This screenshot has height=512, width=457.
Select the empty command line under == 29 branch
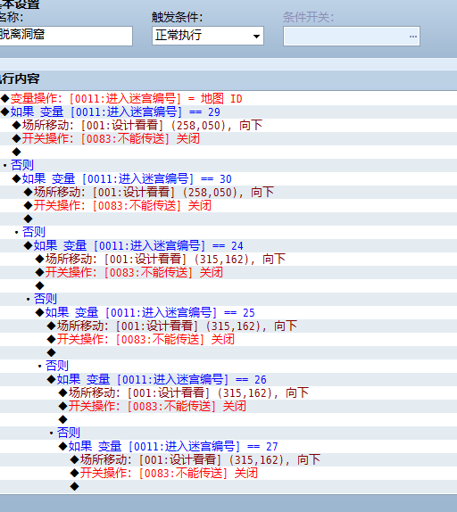coord(228,152)
